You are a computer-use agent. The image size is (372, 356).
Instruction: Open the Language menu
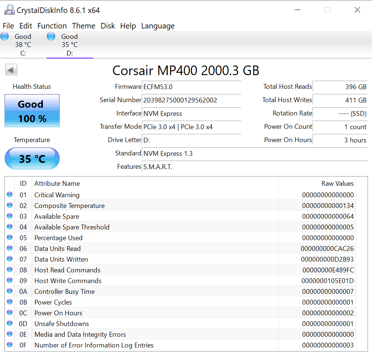[x=158, y=26]
